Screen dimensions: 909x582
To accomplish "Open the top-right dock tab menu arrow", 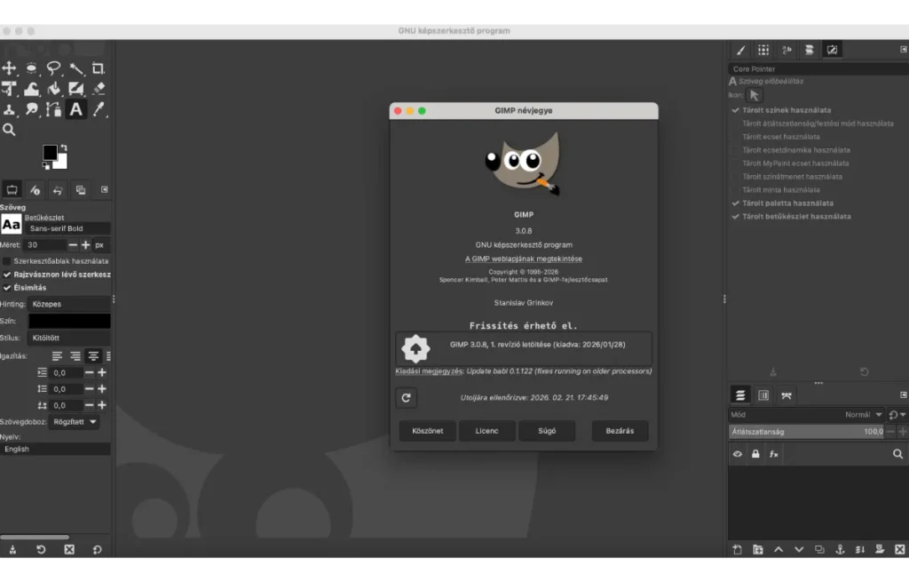I will (x=903, y=50).
